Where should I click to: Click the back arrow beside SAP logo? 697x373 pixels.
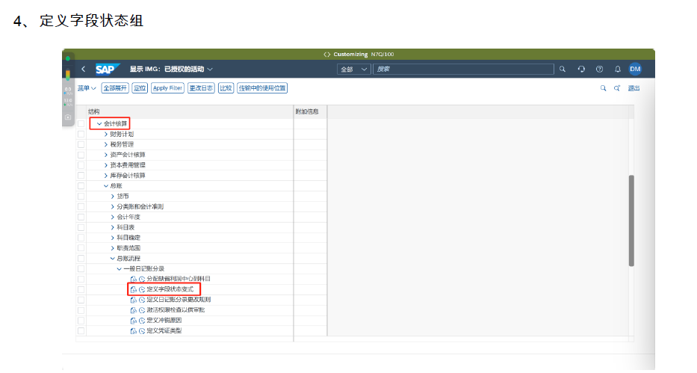coord(83,69)
